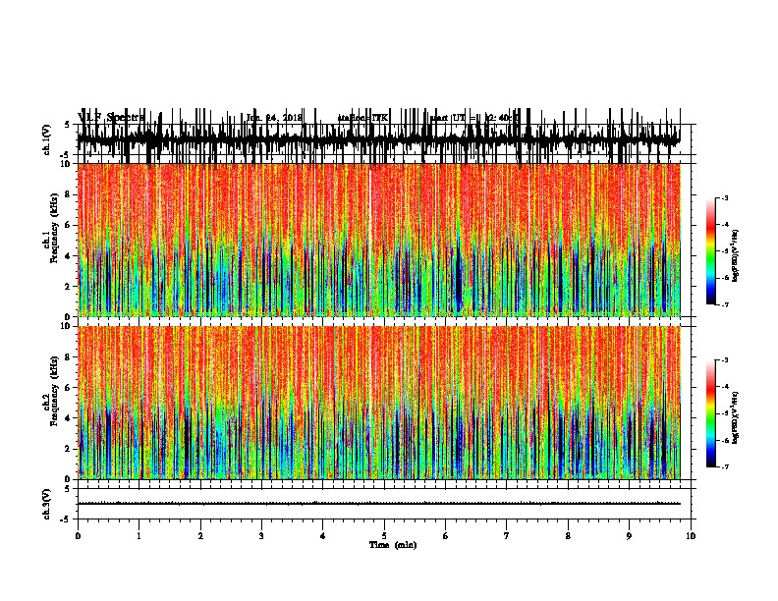Screen dimensions: 778x601
Task: Click time axis tick label 3
Action: coord(261,536)
